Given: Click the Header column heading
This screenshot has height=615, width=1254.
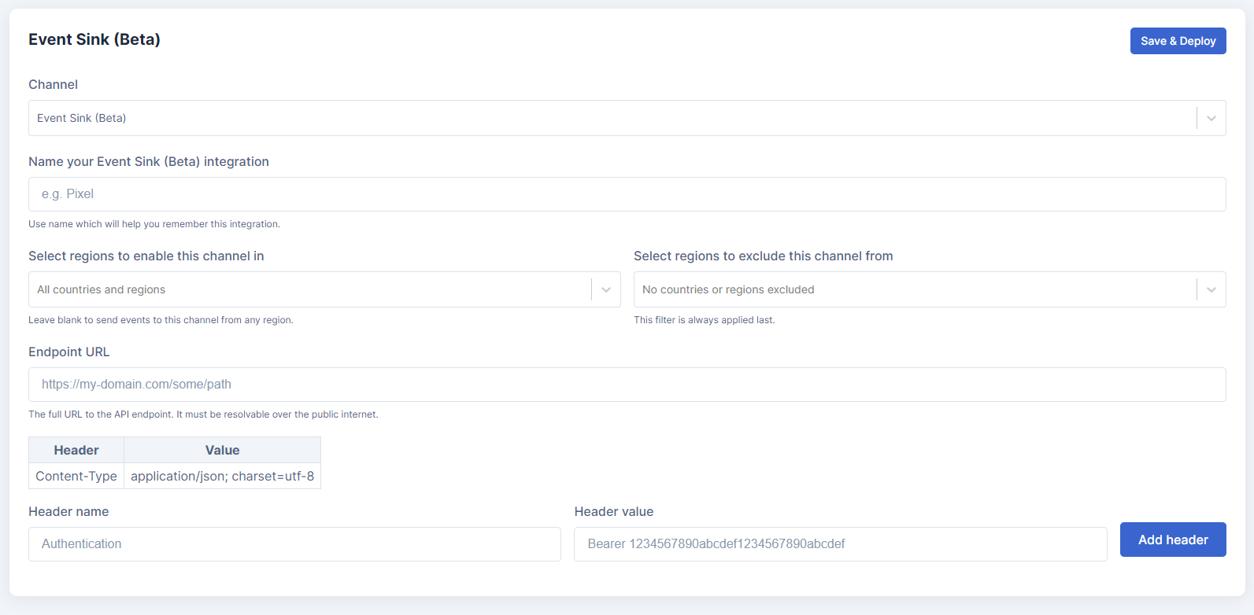Looking at the screenshot, I should 76,450.
